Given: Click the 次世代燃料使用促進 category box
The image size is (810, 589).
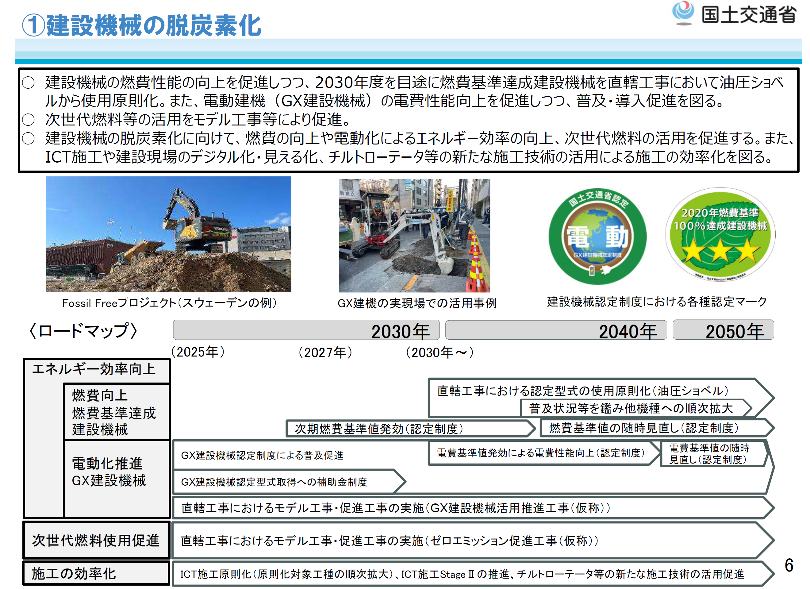Looking at the screenshot, I should click(x=96, y=540).
